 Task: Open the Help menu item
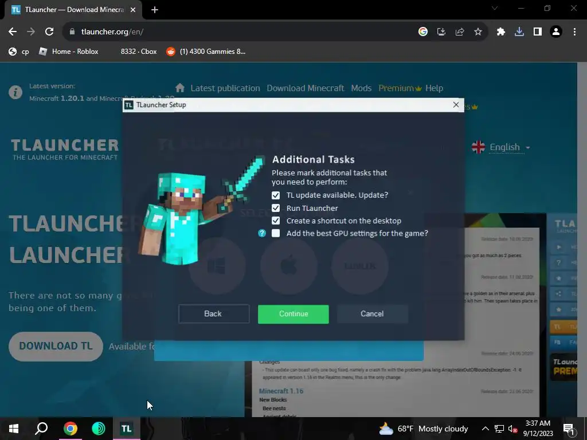pos(435,88)
